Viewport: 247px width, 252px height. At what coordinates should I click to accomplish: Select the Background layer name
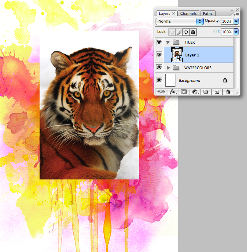tap(189, 81)
